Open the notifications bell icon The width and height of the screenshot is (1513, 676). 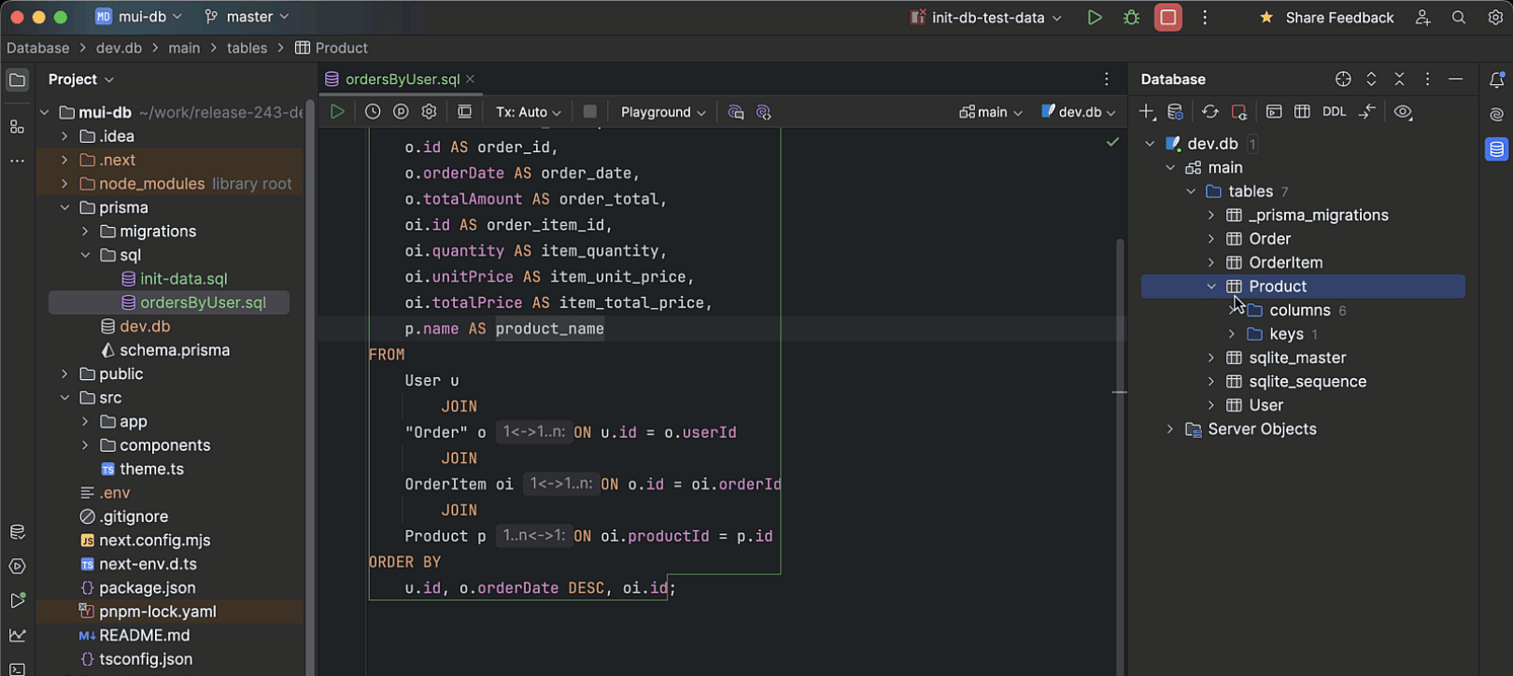1496,80
